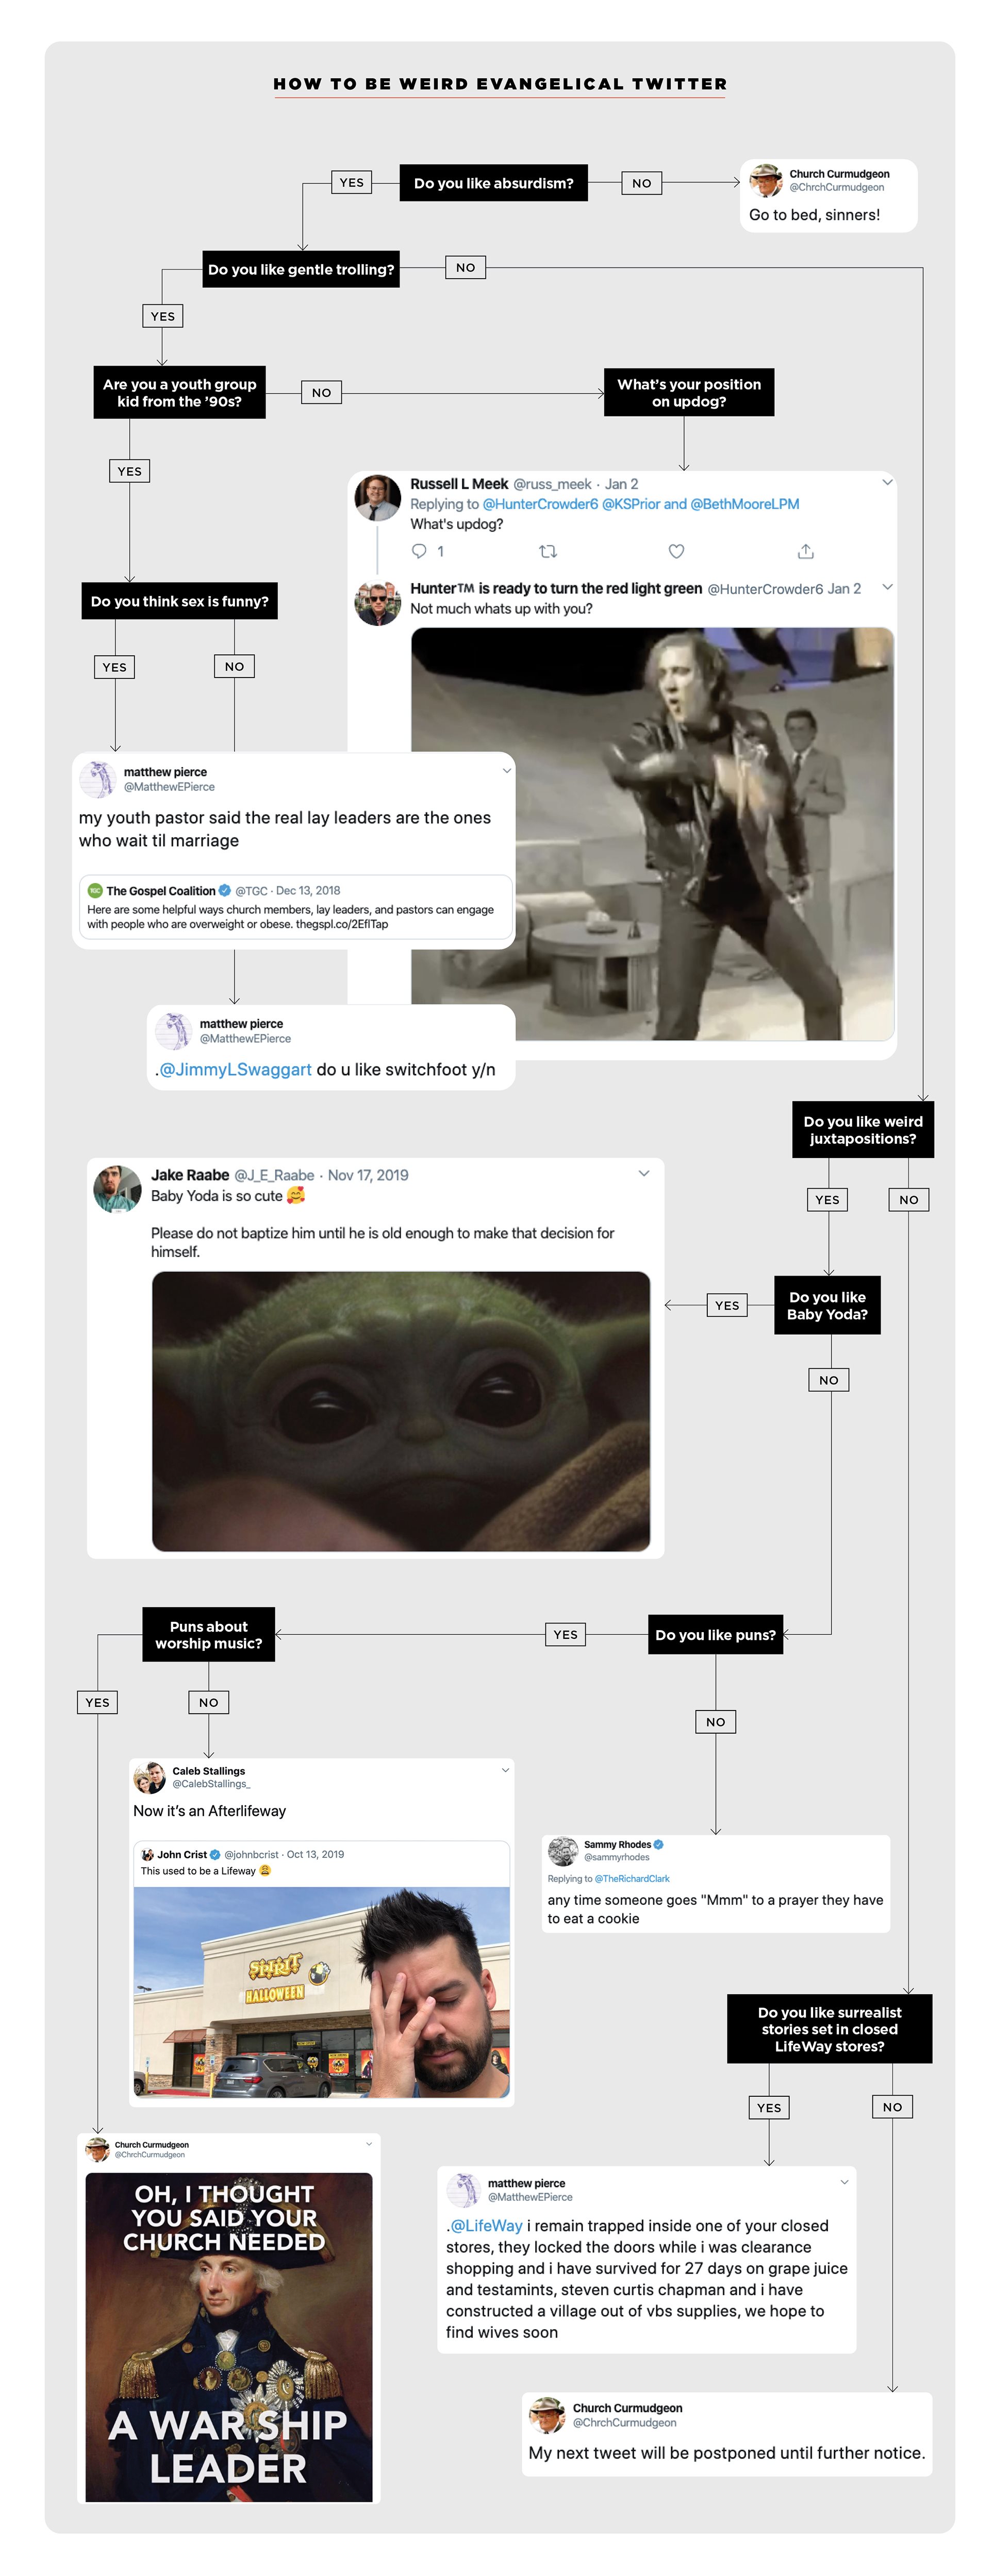
Task: Click 'Do you like Baby Yoda?' box
Action: (828, 1305)
